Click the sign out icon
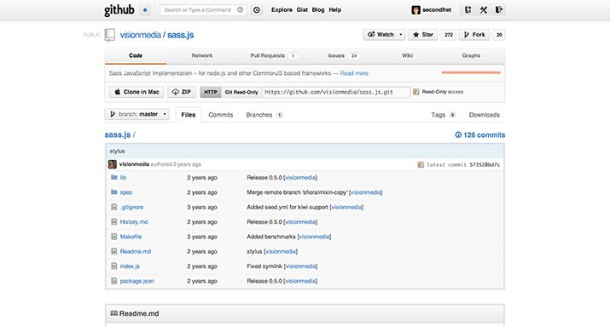This screenshot has height=326, width=610. tap(499, 10)
